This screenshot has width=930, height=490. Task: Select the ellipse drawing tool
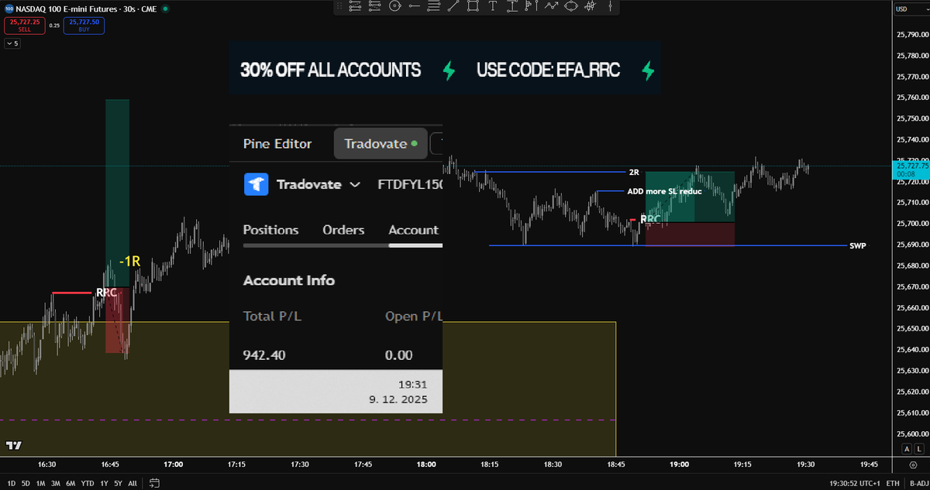coord(571,6)
